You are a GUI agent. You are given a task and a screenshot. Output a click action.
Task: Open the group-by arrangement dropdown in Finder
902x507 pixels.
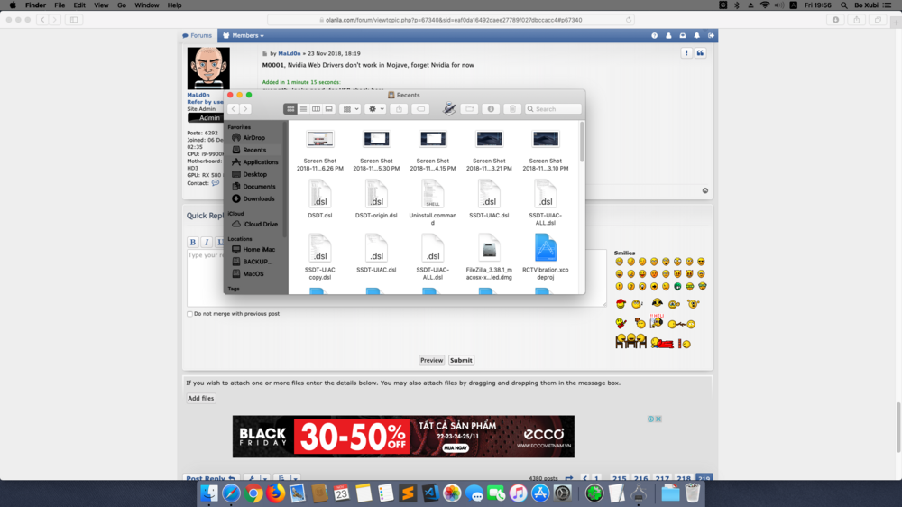[350, 109]
